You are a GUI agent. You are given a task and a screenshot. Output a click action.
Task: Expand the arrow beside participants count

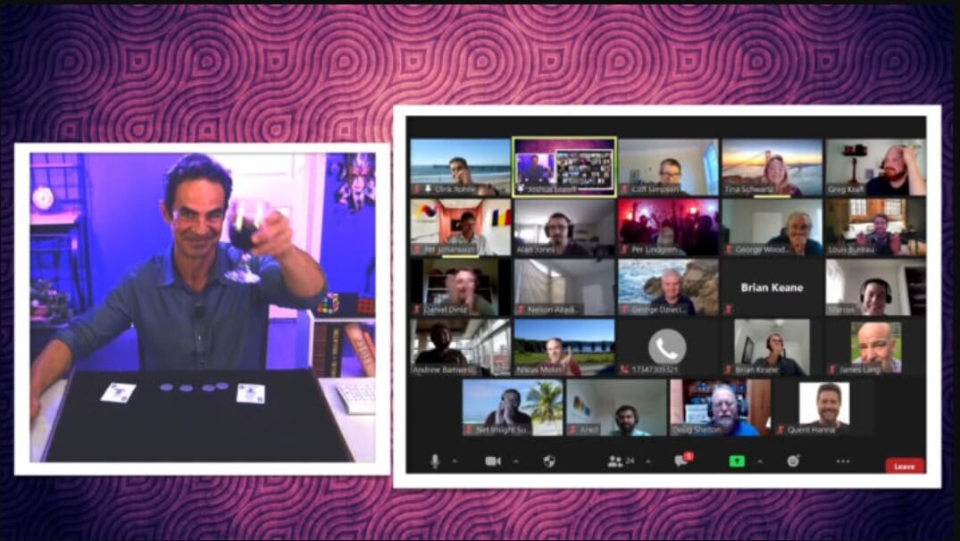coord(647,462)
